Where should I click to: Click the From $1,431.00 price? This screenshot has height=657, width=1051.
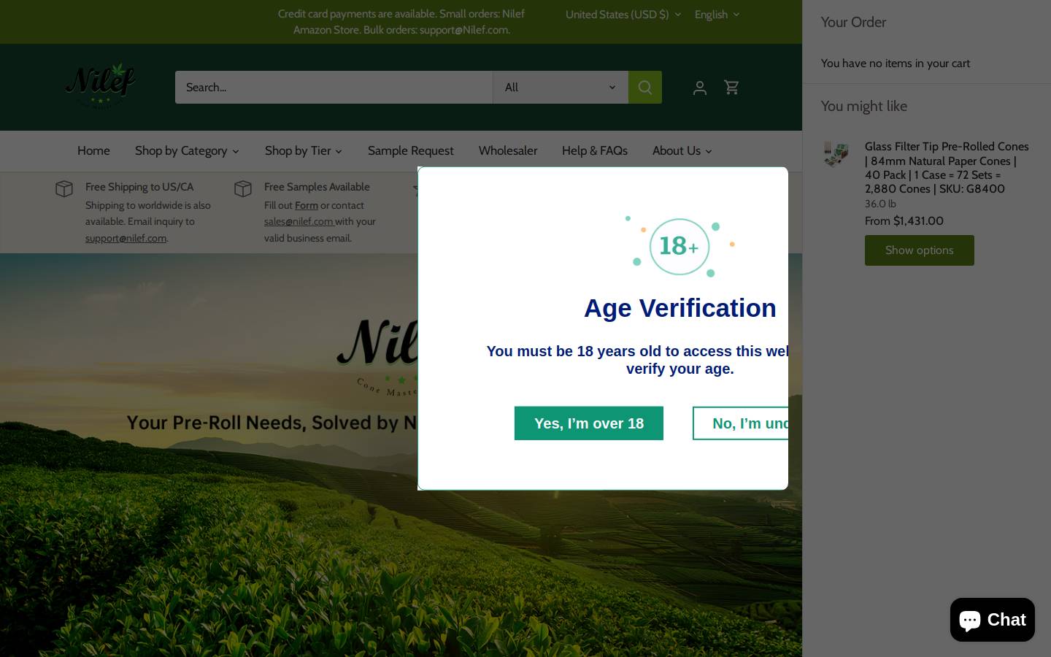904,221
